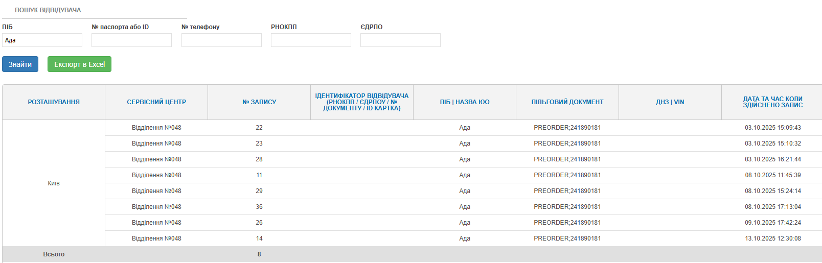Select the record number 36 cell

(259, 207)
